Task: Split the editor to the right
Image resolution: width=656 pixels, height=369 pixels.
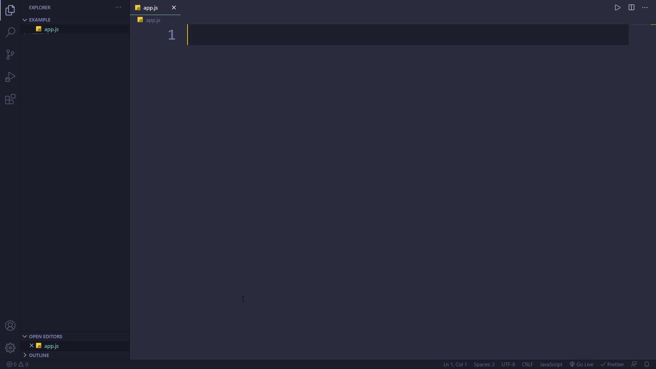Action: coord(631,8)
